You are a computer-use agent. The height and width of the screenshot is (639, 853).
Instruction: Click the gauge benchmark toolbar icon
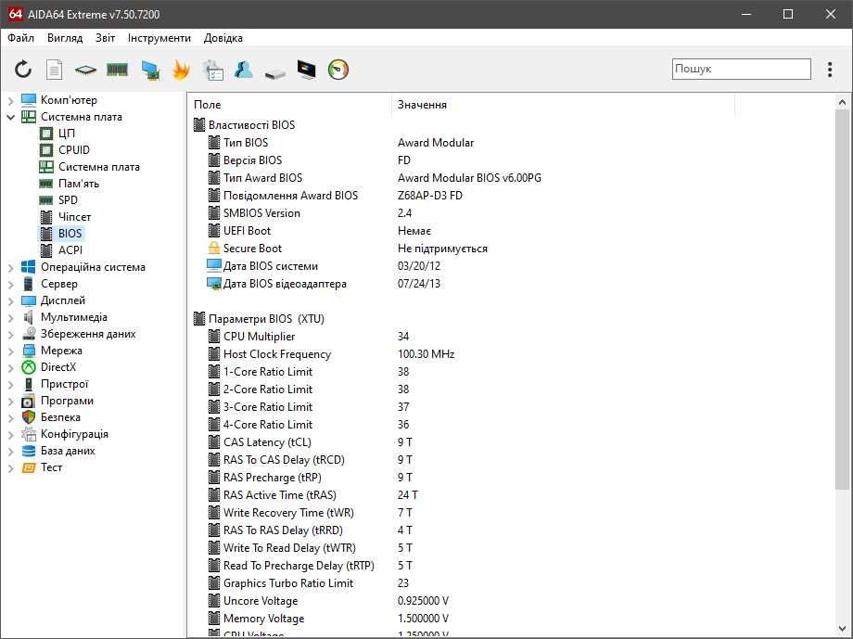pos(337,70)
